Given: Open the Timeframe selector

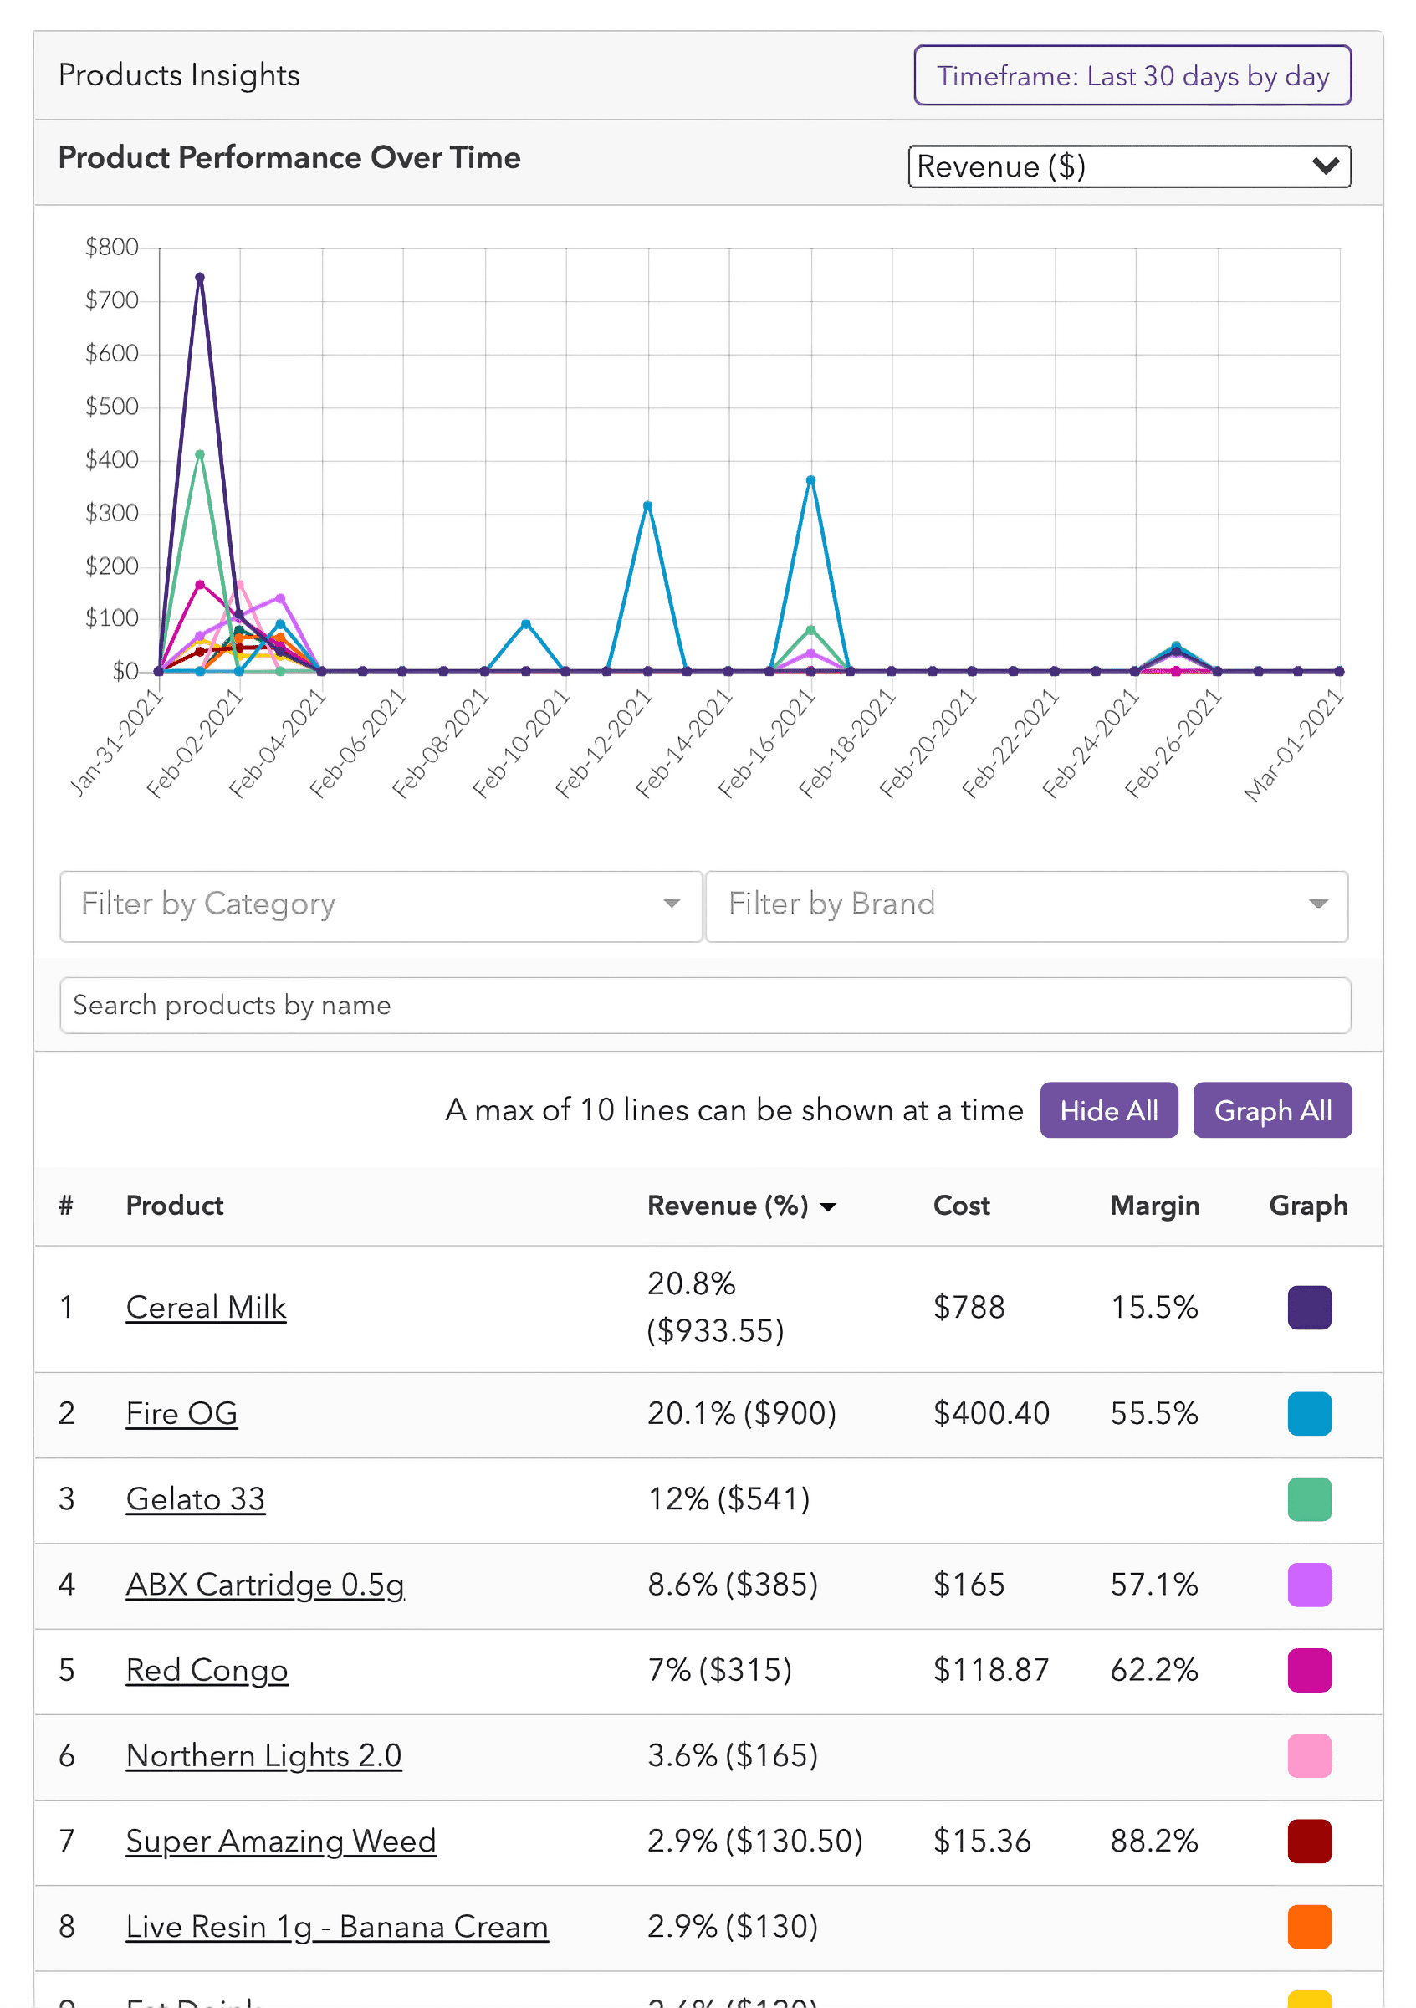Looking at the screenshot, I should click(x=1131, y=75).
